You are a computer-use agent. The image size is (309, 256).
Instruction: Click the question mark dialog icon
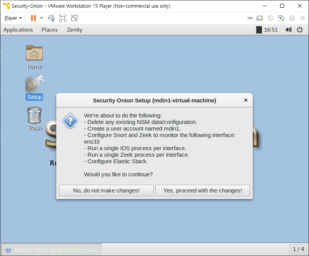point(70,121)
